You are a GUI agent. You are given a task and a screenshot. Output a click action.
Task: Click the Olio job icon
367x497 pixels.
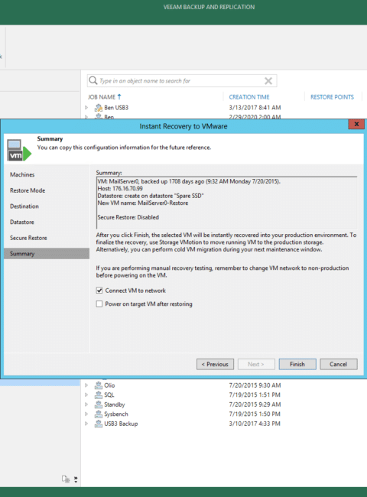coord(99,385)
